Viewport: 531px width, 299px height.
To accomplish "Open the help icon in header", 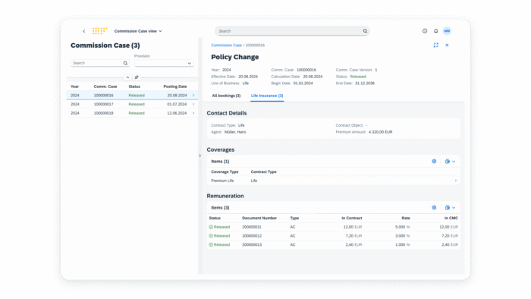I will [425, 31].
